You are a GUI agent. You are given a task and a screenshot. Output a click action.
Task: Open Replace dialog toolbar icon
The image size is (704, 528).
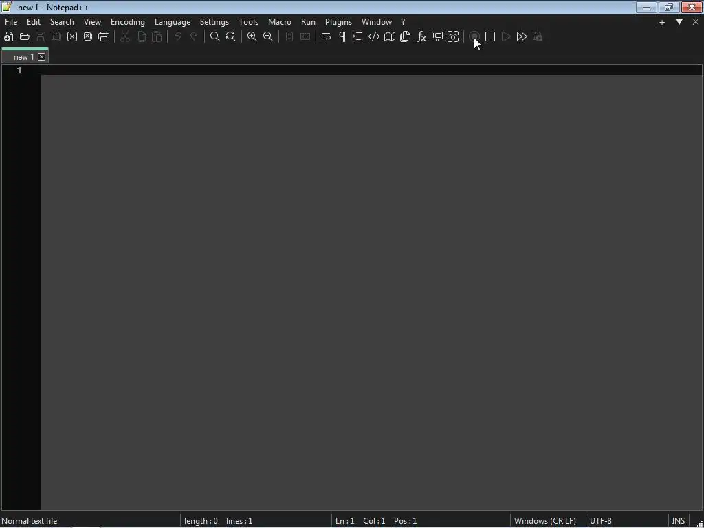coord(231,37)
